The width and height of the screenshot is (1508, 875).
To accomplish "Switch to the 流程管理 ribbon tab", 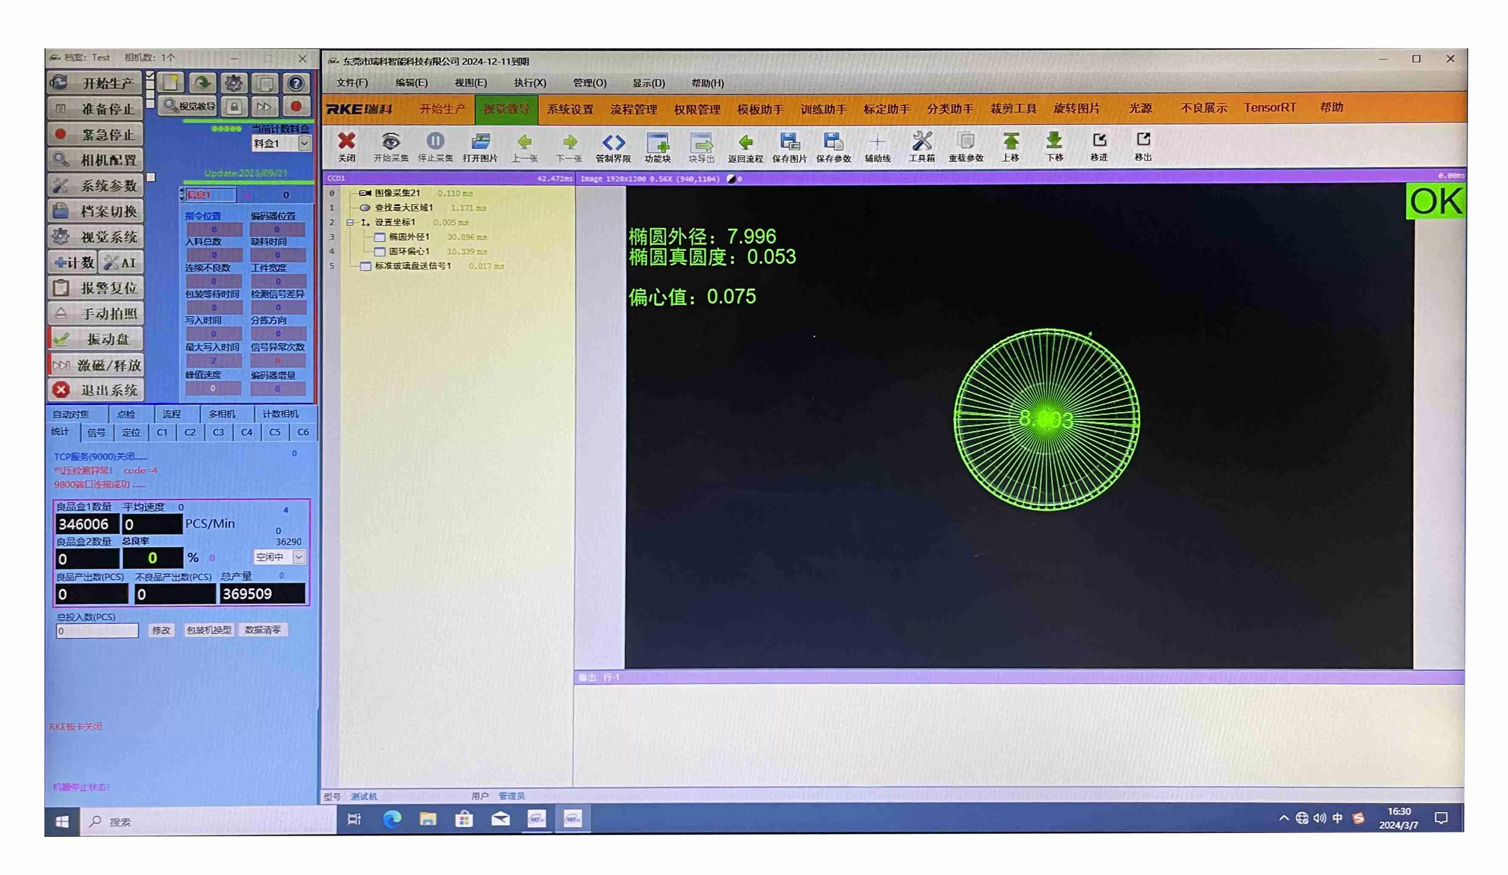I will [634, 110].
